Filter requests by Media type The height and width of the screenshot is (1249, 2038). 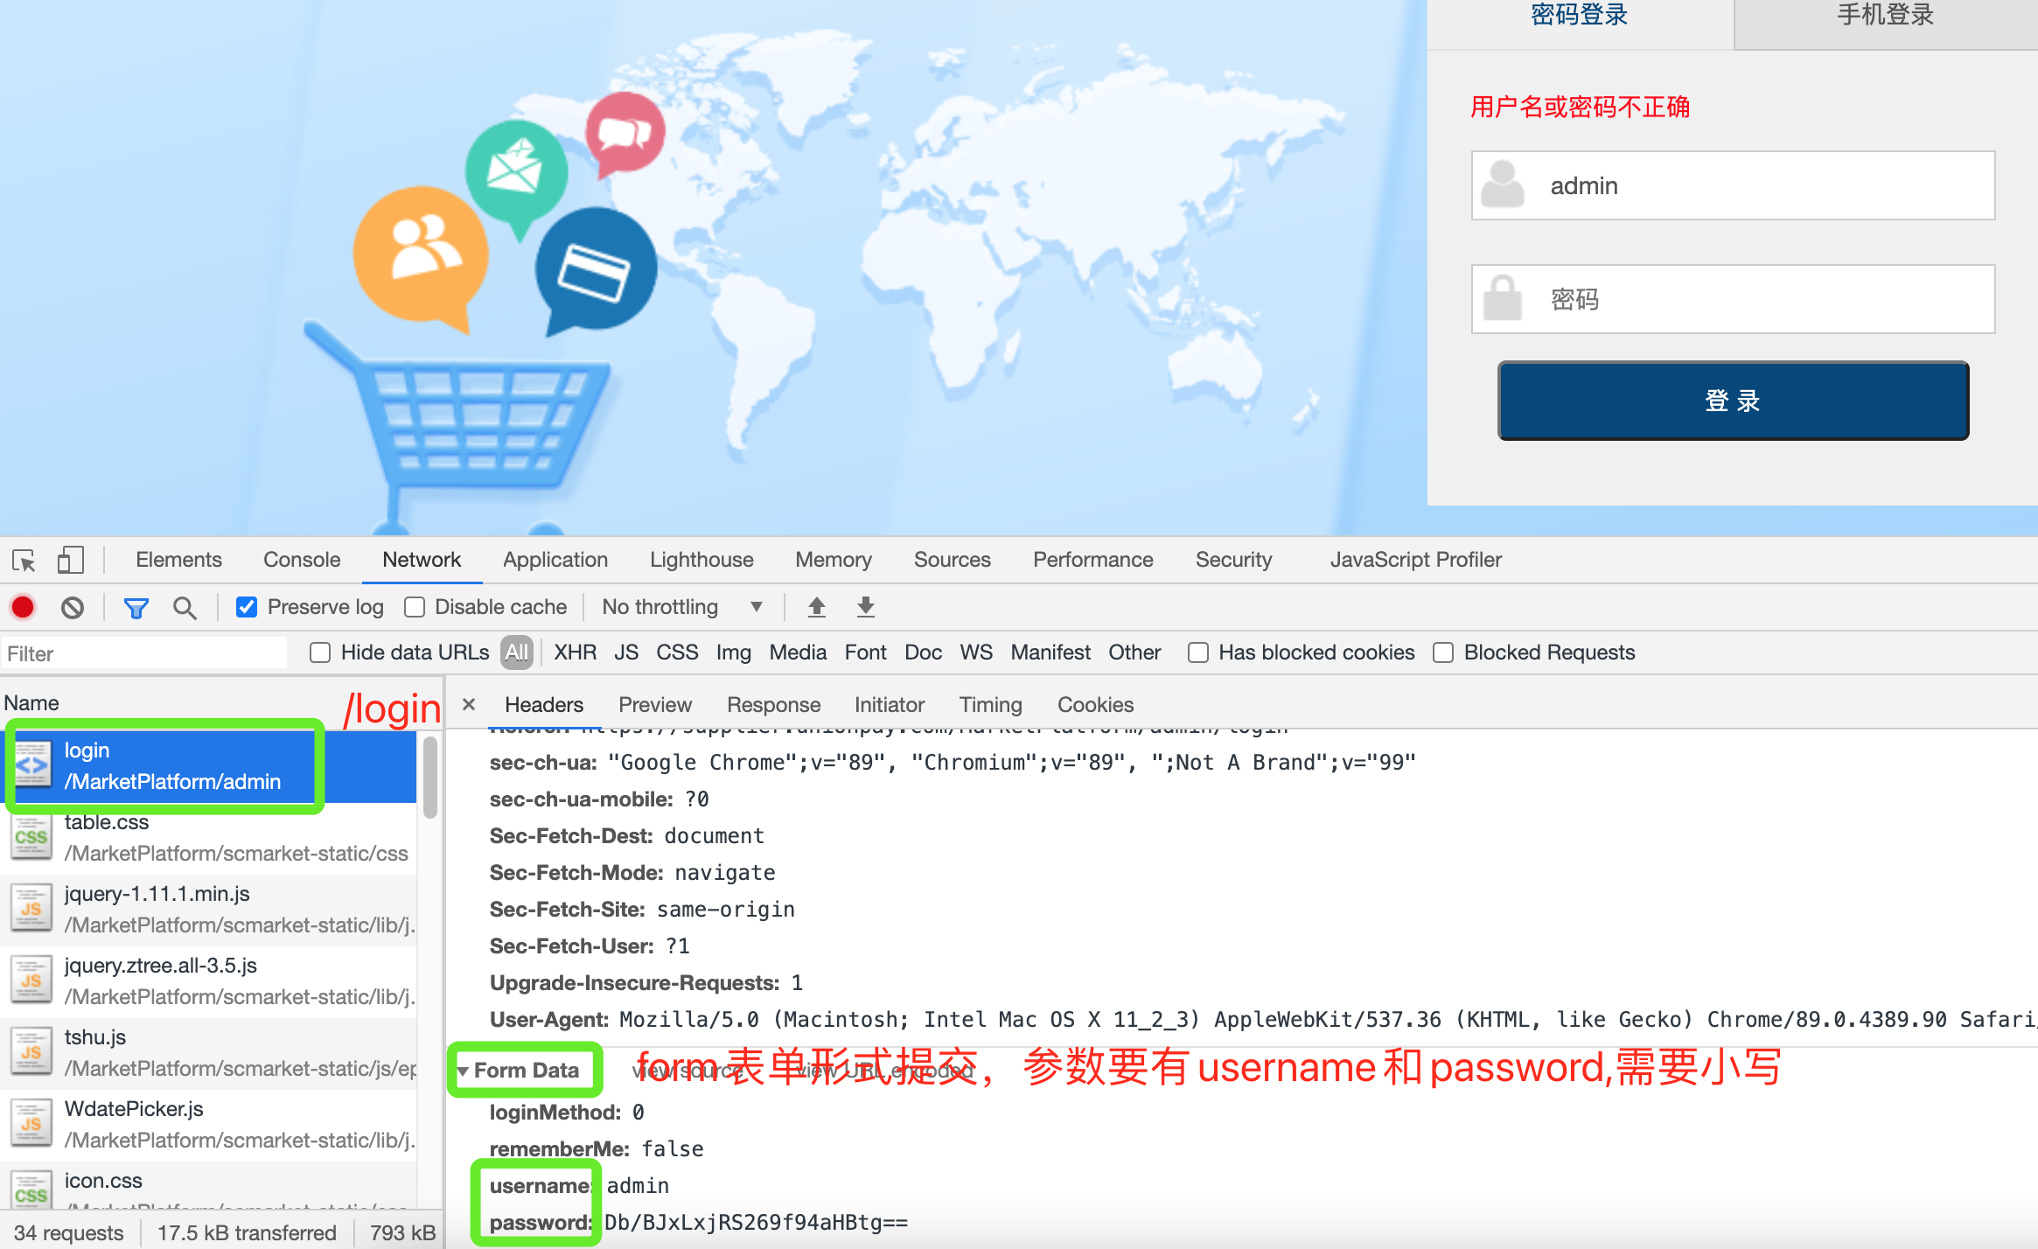click(x=798, y=652)
